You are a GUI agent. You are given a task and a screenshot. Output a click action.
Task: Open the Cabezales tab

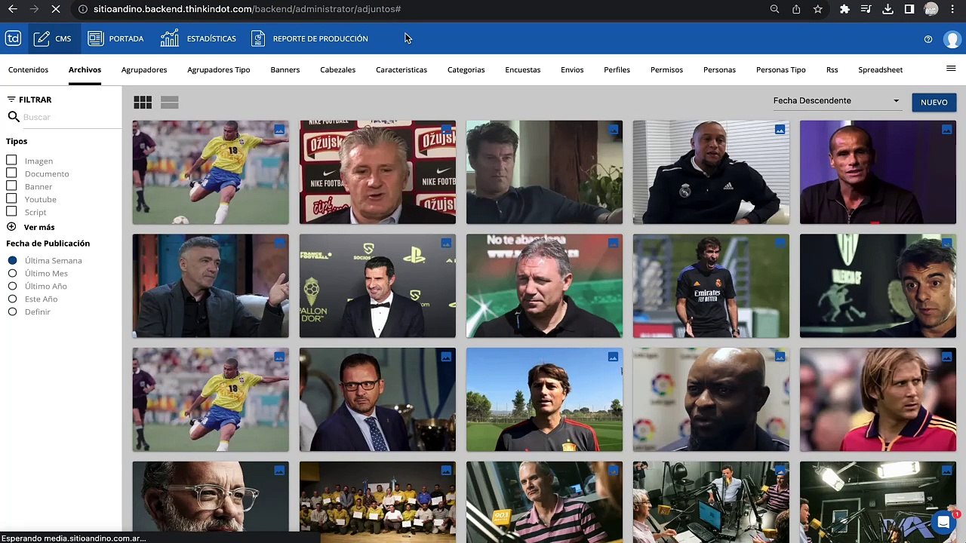point(337,69)
